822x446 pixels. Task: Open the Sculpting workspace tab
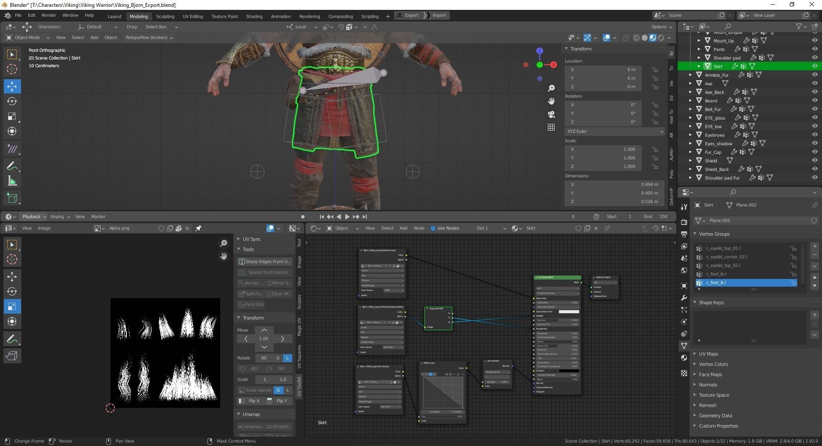[x=165, y=16]
